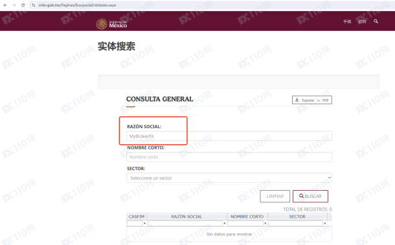Open the second header menu link
The width and height of the screenshot is (395, 245).
coord(362,21)
